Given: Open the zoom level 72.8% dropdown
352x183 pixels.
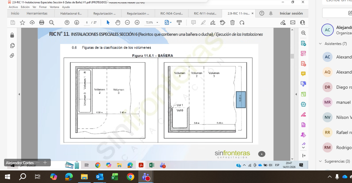Looking at the screenshot, I should pos(152,23).
